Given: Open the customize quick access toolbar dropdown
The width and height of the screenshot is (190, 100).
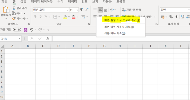Looking at the screenshot, I should 48,30.
